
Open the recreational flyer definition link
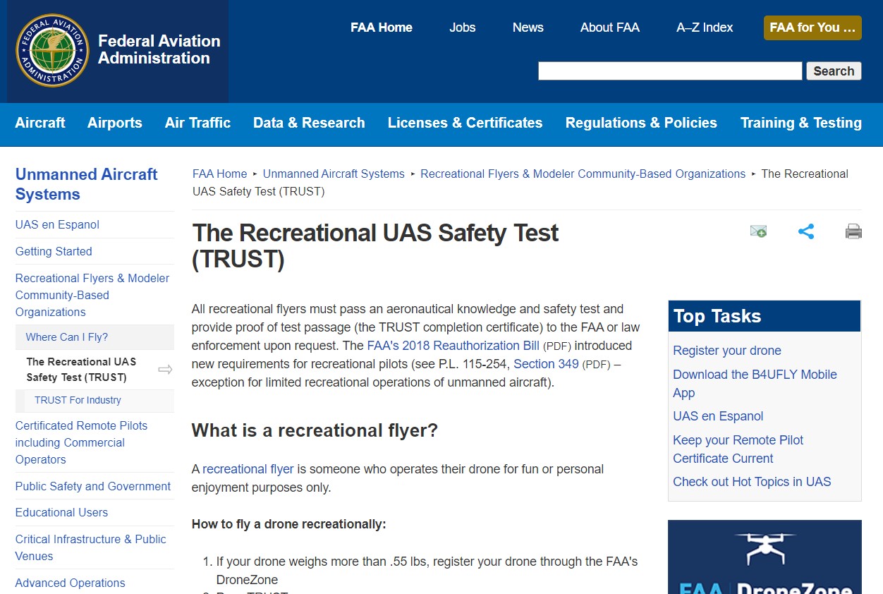tap(248, 469)
